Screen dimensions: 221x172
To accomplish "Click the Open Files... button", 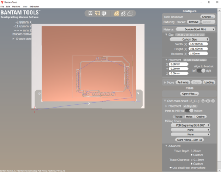I will point(190,94).
